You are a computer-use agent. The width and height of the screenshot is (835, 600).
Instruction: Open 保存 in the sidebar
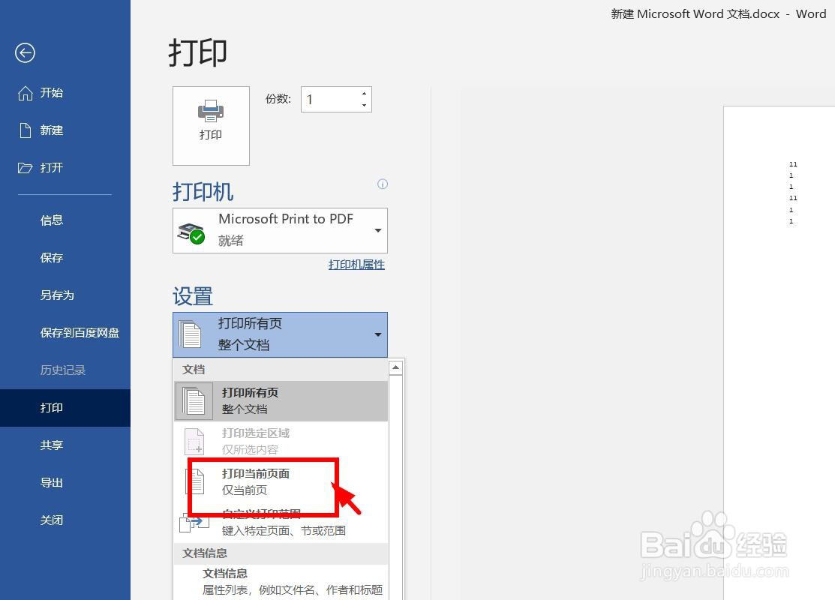point(52,258)
